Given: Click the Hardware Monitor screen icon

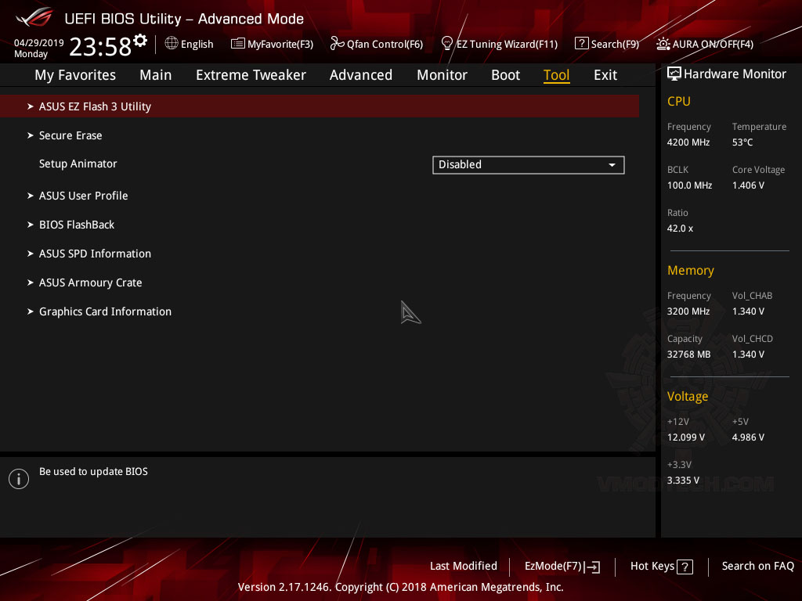Looking at the screenshot, I should coord(674,74).
